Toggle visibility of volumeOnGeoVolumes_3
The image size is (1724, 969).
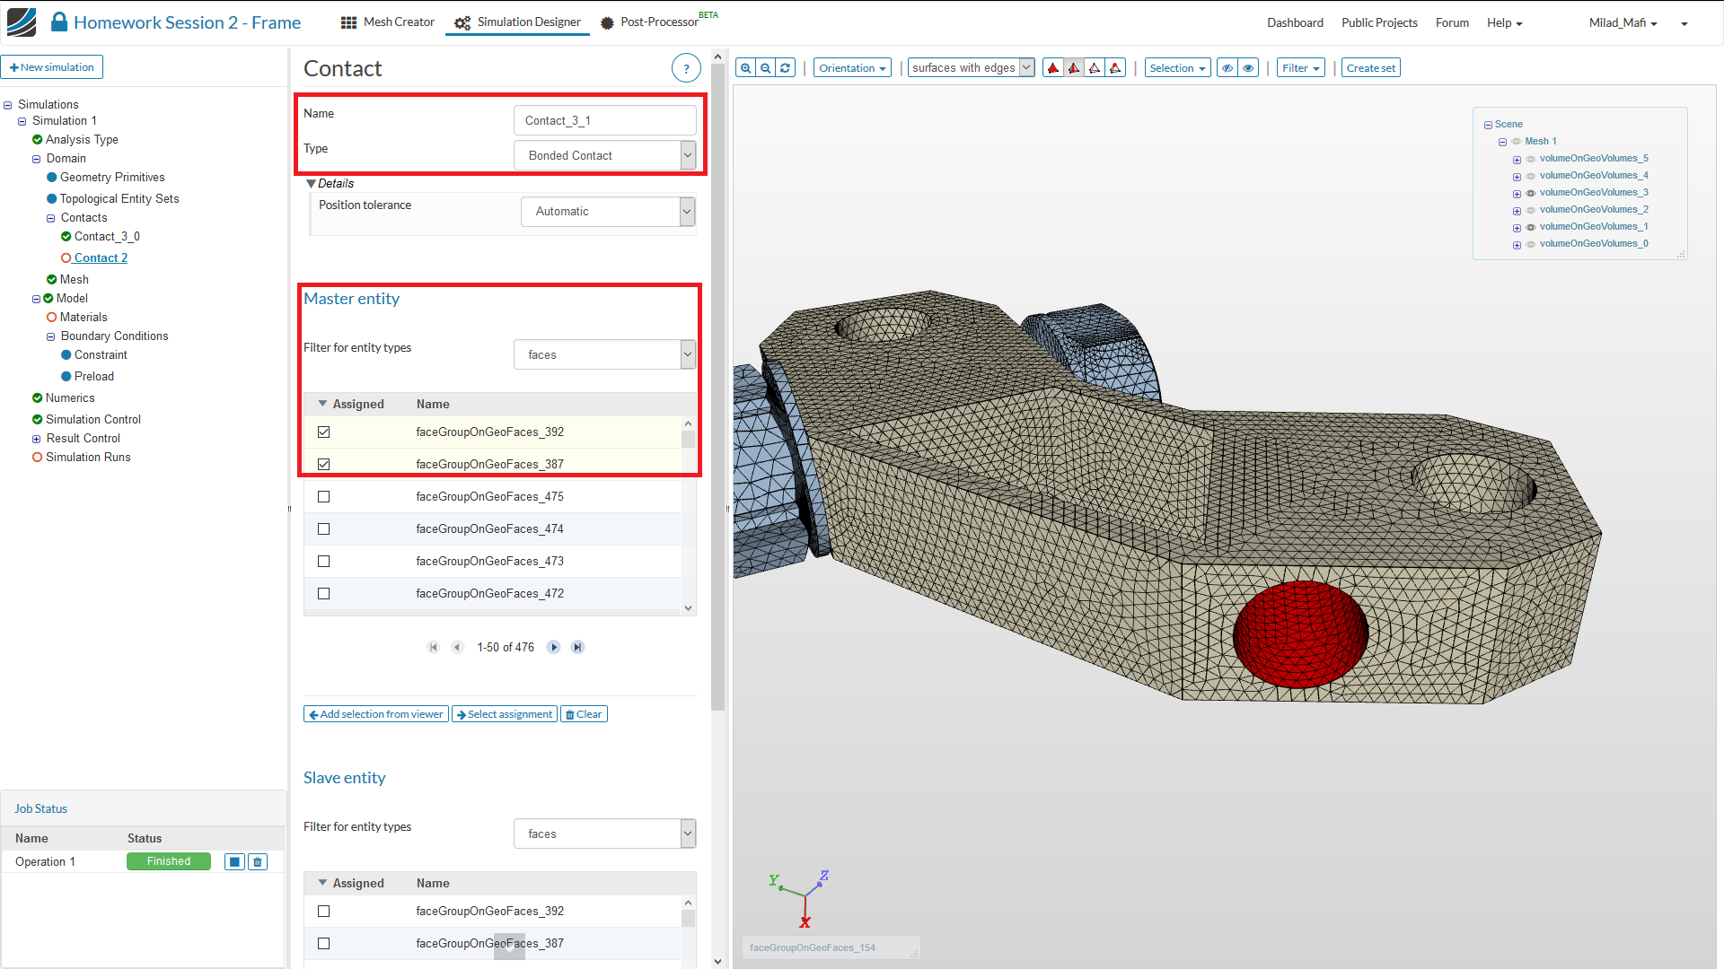coord(1531,193)
